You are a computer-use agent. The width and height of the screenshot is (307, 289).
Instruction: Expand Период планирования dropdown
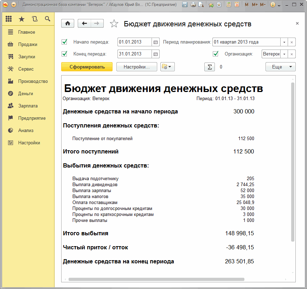(x=284, y=42)
